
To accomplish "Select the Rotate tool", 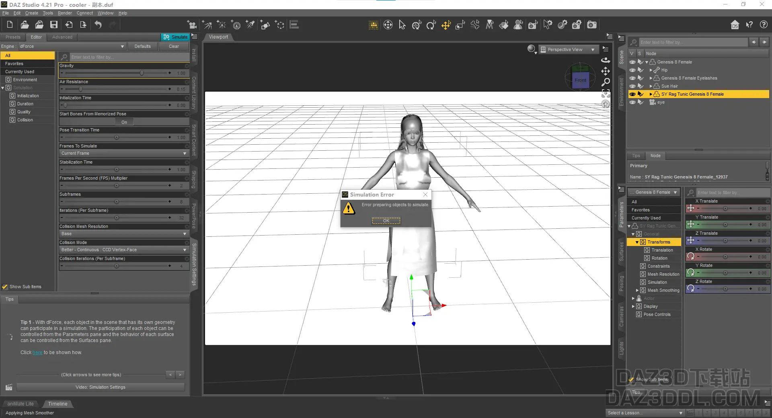I will [x=431, y=25].
